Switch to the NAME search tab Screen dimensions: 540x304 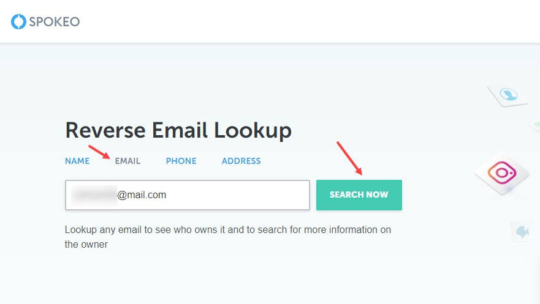[x=77, y=161]
